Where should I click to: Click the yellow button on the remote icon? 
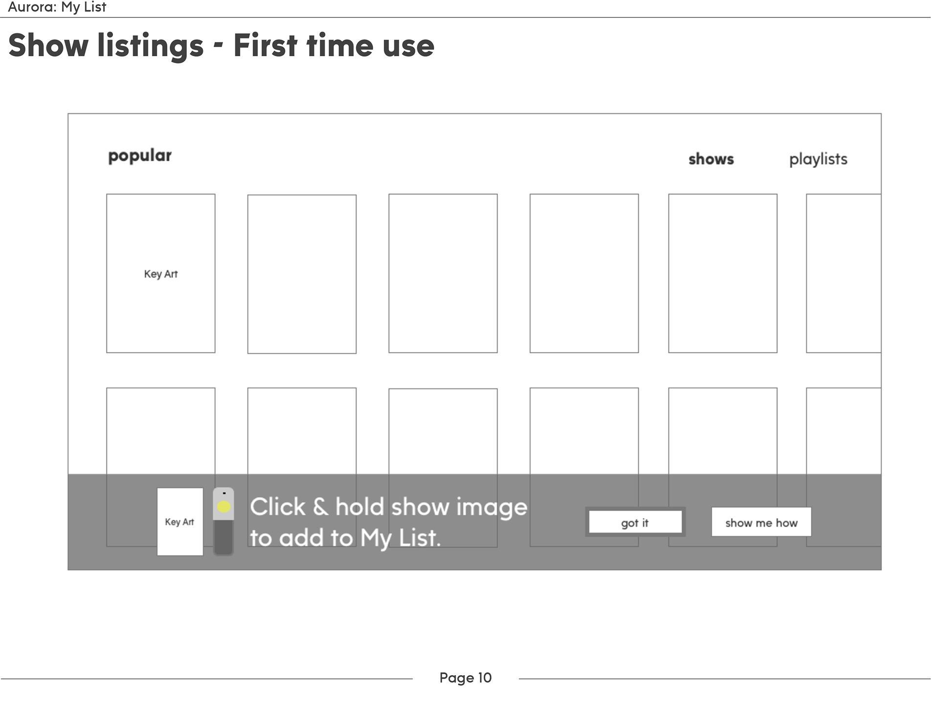click(224, 507)
